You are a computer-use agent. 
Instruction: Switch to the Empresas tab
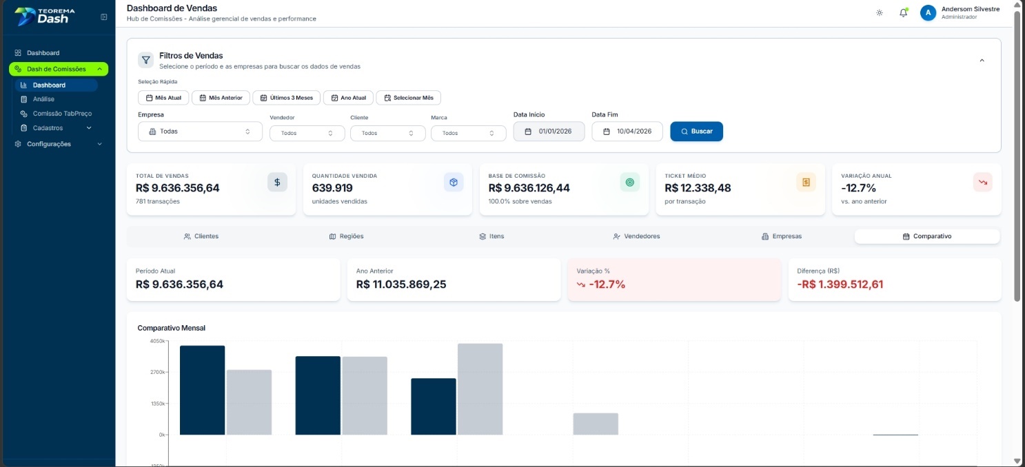click(782, 236)
